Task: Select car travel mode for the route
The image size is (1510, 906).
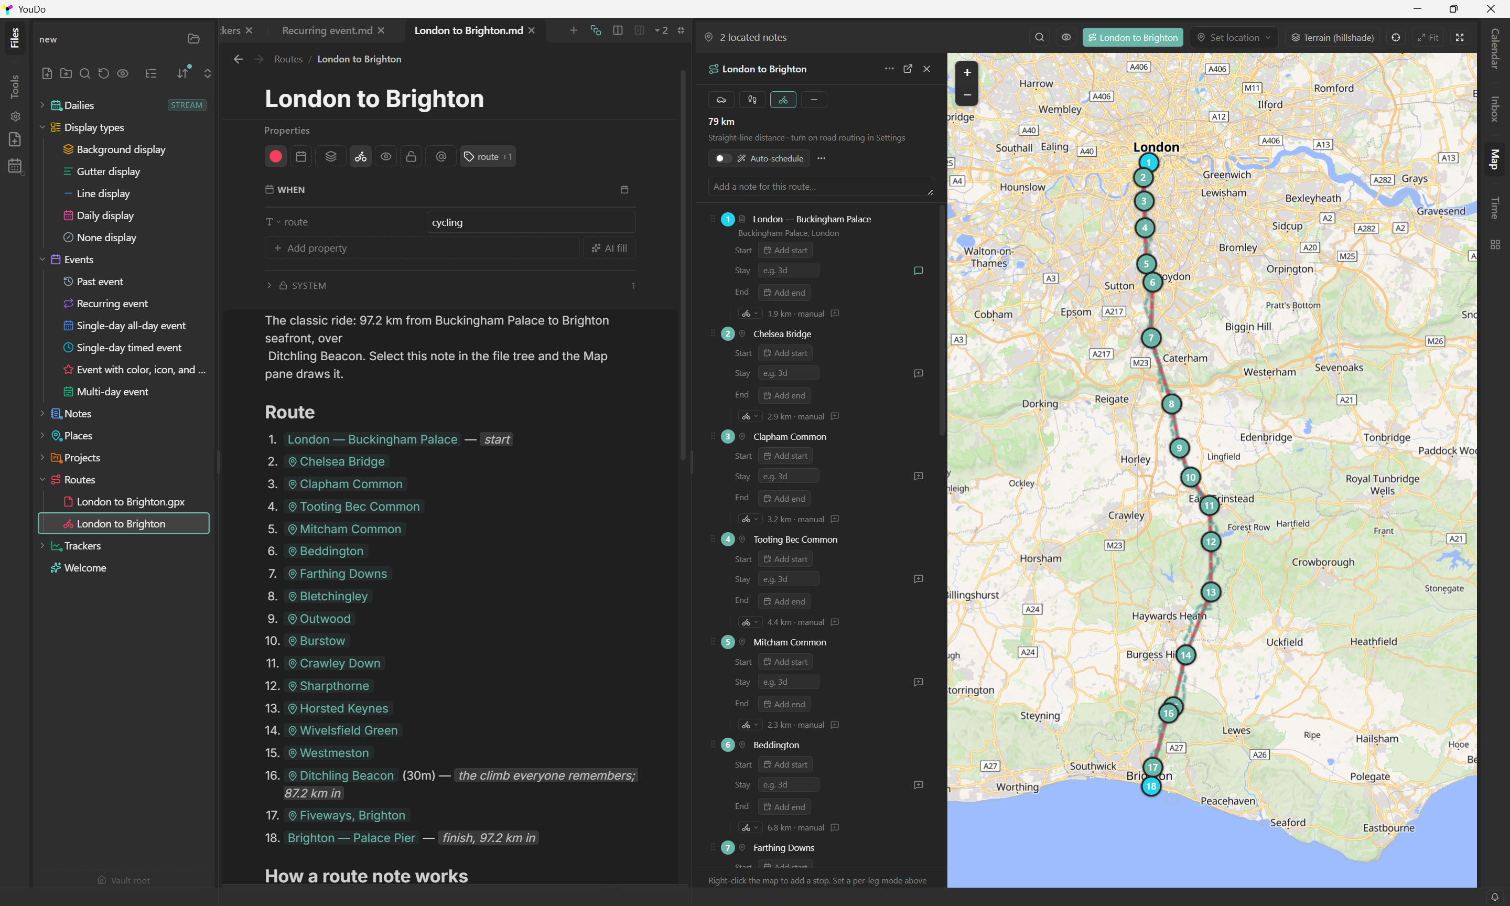Action: point(721,100)
